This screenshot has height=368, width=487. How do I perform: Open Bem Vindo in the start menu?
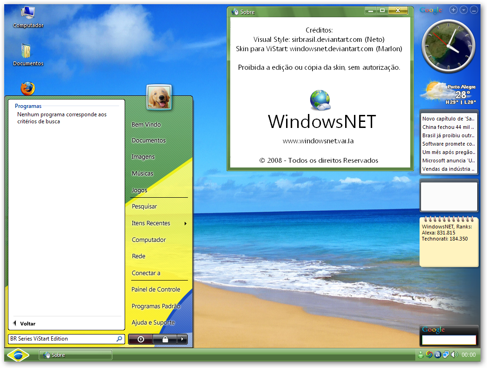pos(147,125)
